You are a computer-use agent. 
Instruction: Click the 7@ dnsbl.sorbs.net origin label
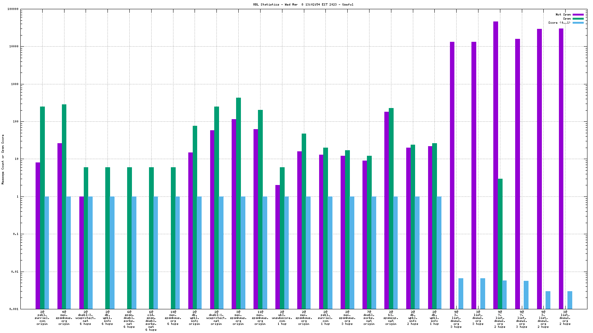point(369,318)
